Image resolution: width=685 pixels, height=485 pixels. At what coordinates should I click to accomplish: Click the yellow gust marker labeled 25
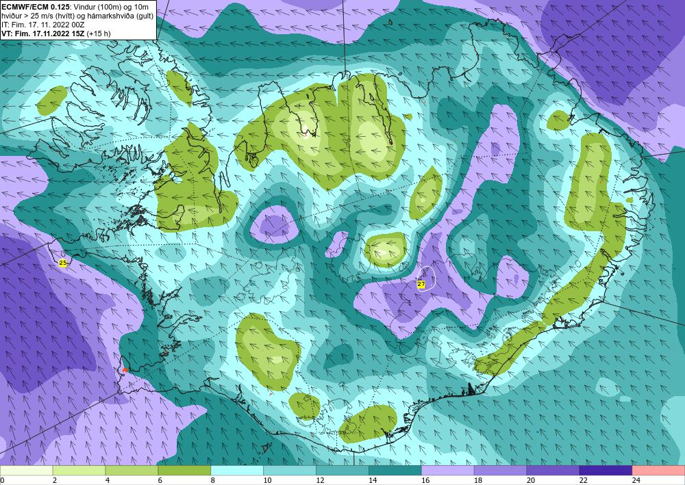click(63, 263)
